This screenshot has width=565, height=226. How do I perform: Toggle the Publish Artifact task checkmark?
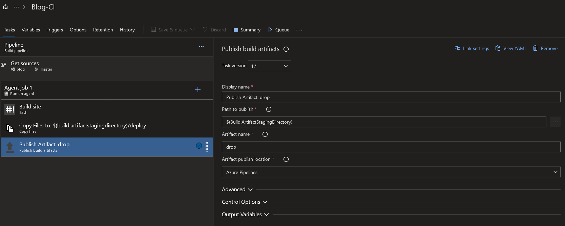(199, 146)
